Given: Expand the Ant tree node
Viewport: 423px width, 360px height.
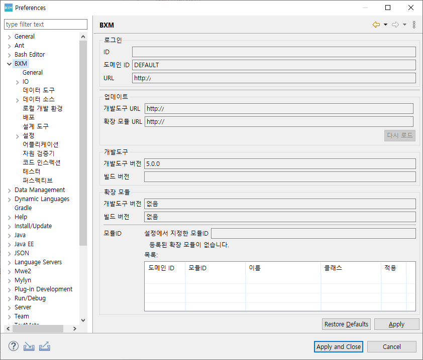Looking at the screenshot, I should 9,46.
